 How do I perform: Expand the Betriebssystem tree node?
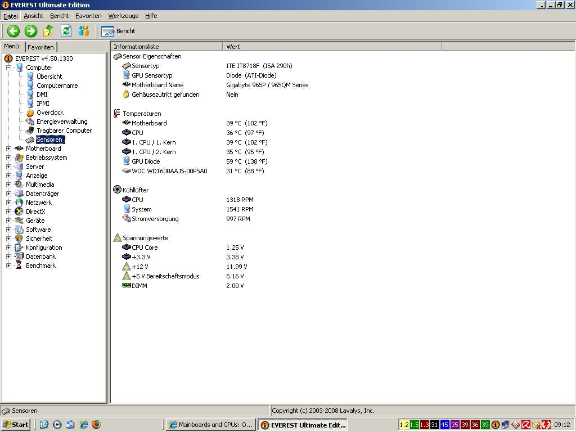(x=8, y=157)
